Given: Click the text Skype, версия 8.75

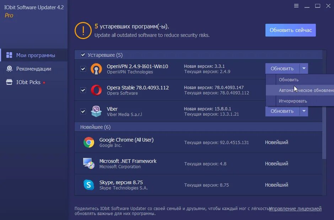Looking at the screenshot, I should click(x=121, y=182).
